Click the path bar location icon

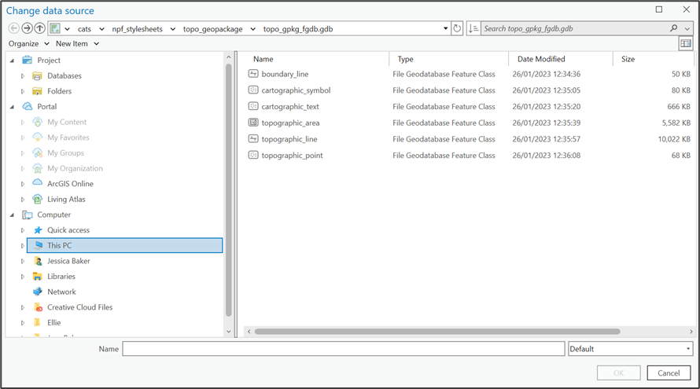coord(55,28)
